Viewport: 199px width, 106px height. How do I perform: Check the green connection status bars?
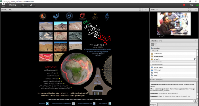pos(197,5)
